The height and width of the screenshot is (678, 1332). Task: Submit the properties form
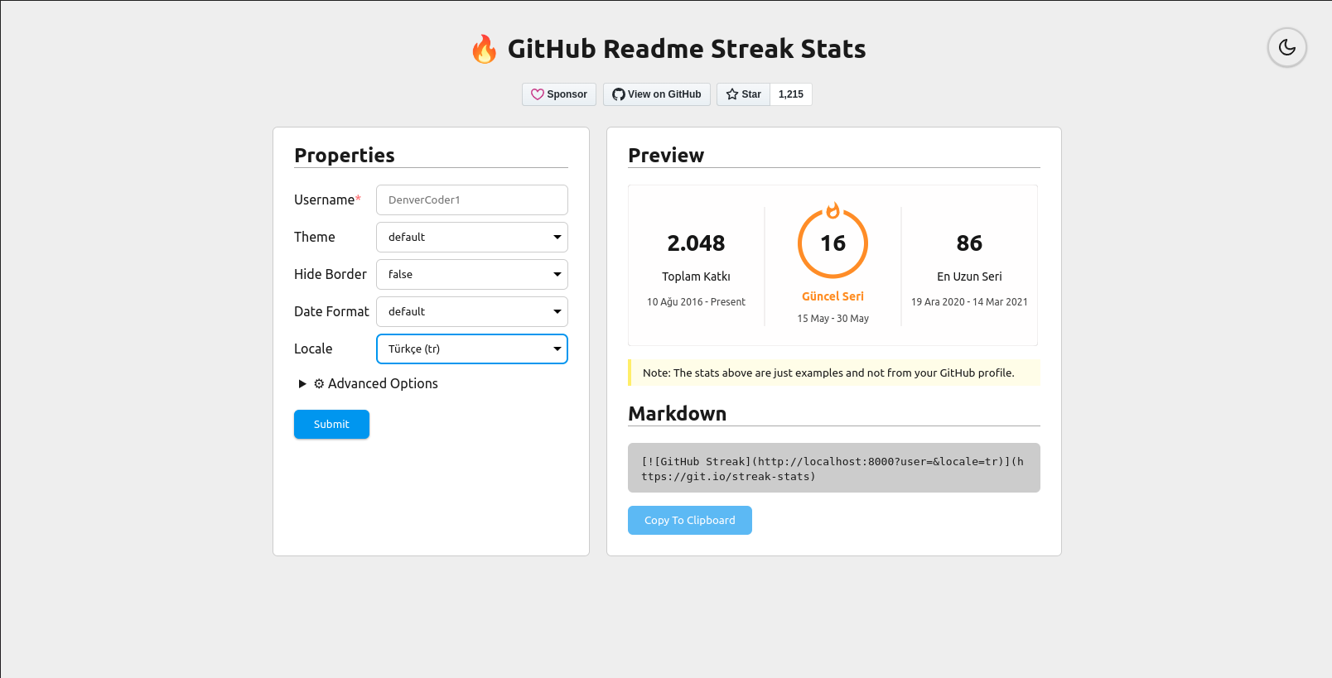pyautogui.click(x=331, y=424)
